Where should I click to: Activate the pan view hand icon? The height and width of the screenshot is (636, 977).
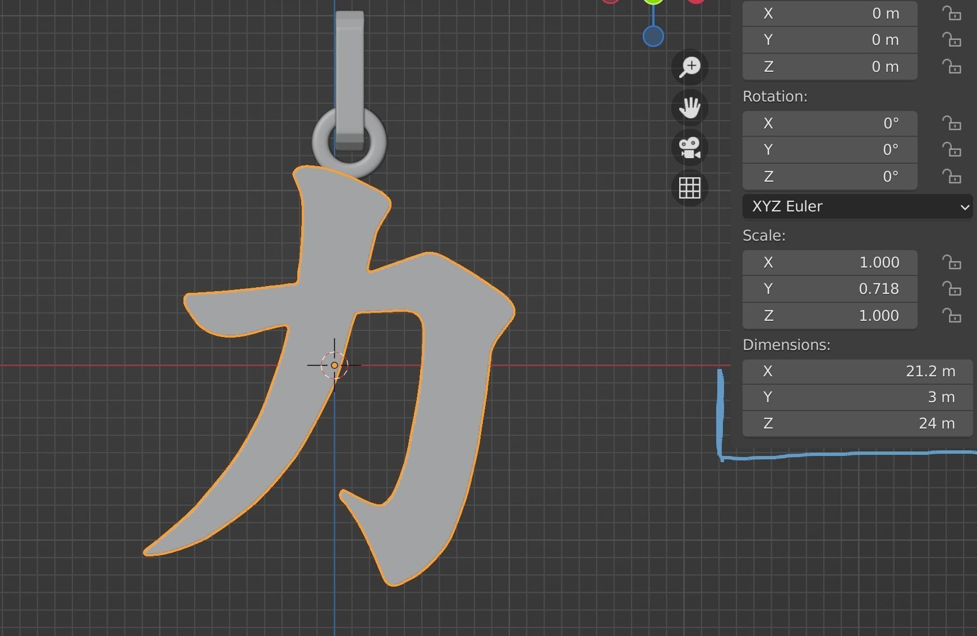coord(689,108)
